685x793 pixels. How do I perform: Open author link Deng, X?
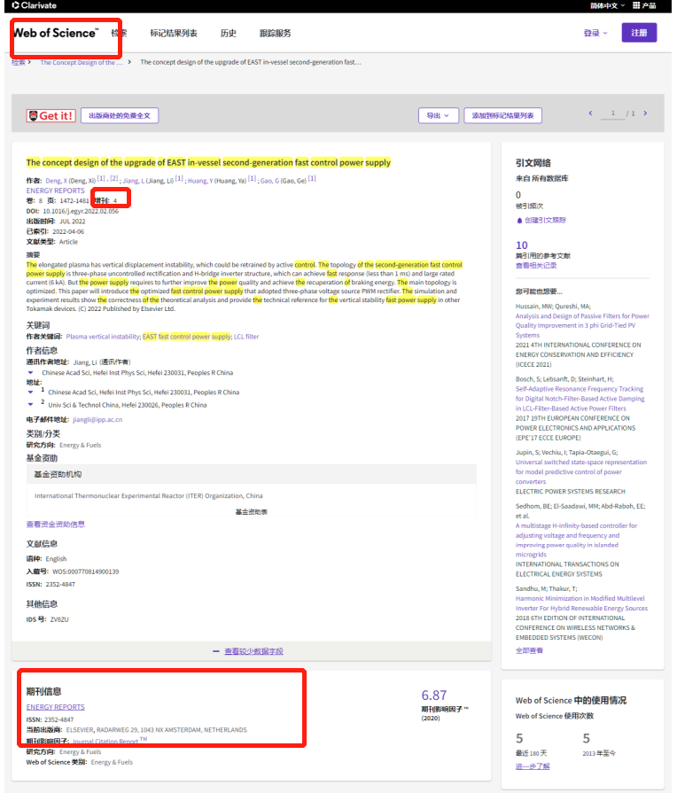(x=56, y=181)
